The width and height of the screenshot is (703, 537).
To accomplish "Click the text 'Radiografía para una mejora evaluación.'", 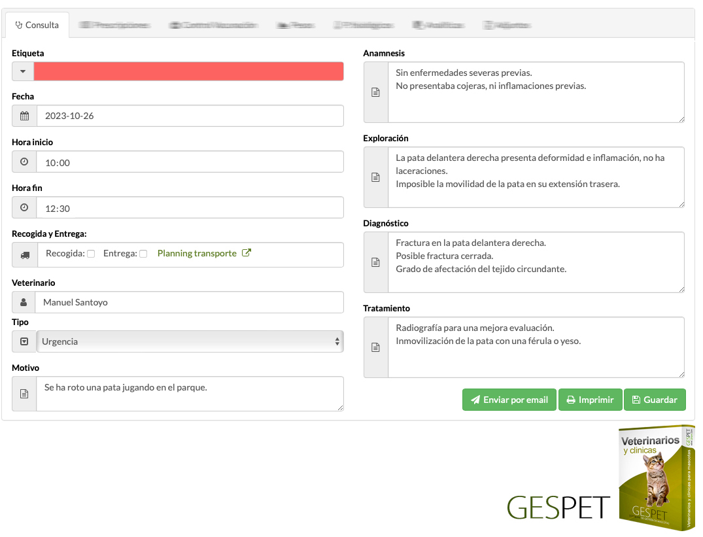I will click(475, 328).
